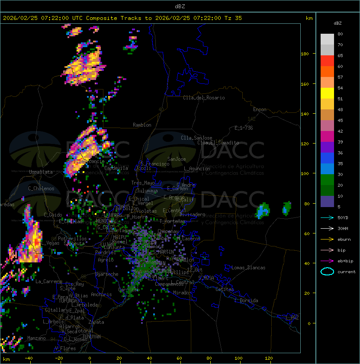Viewport: 360px width, 364px height.
Task: Click the pink bip arrow in legend
Action: click(x=327, y=250)
